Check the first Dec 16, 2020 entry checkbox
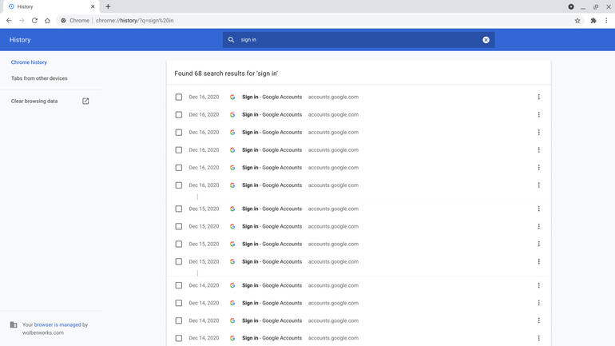This screenshot has width=615, height=346. 179,97
